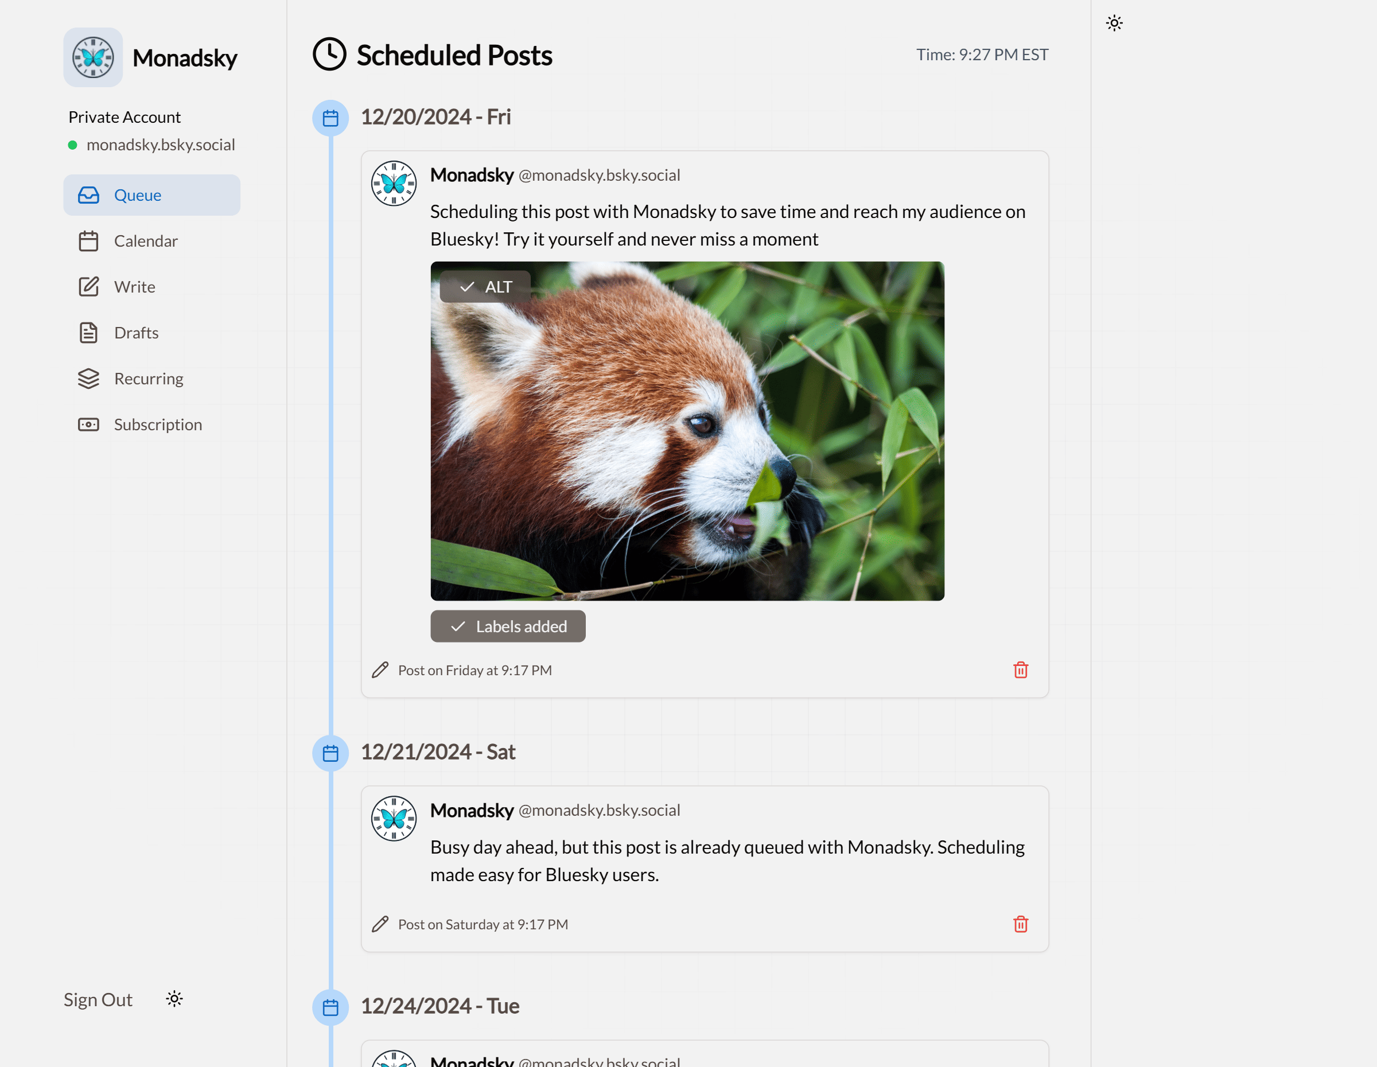Click the calendar marker for 12/20/2024
Image resolution: width=1377 pixels, height=1067 pixels.
(330, 118)
